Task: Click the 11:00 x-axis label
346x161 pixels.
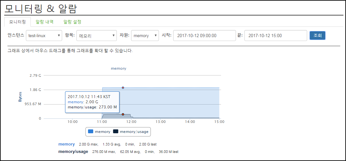Action: click(x=102, y=121)
